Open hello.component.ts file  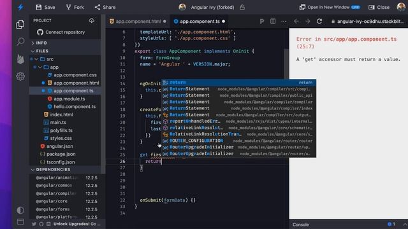[x=71, y=107]
